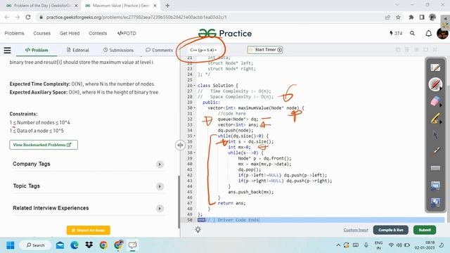Select the Maximum Value browser tab
Viewport: 450px width, 253px height.
click(121, 6)
